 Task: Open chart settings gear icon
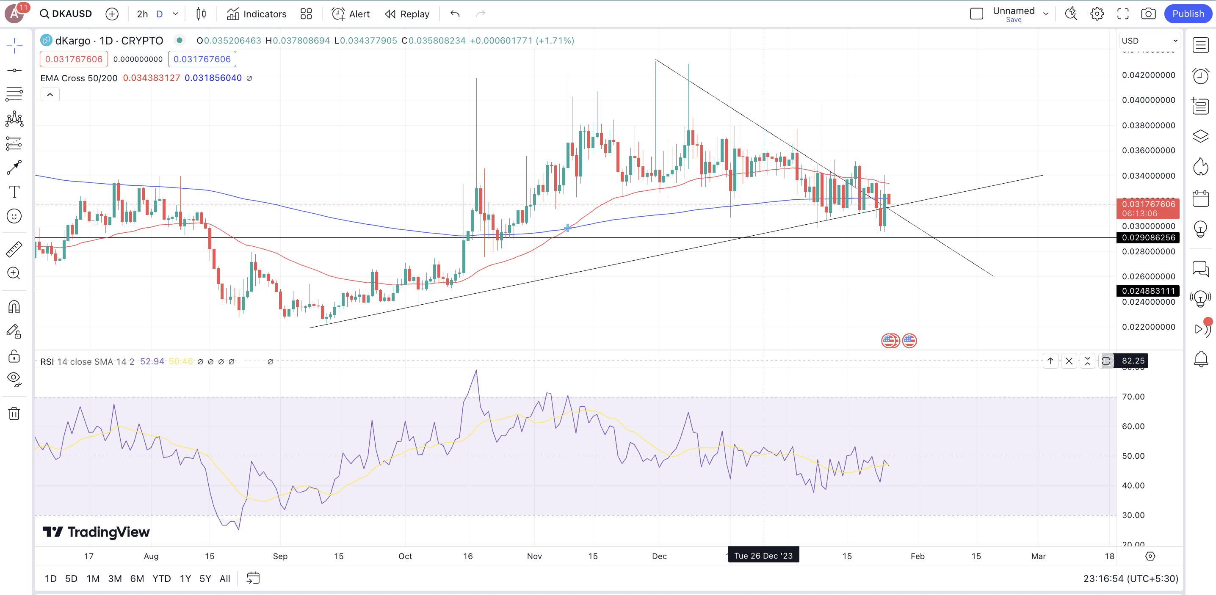click(x=1097, y=14)
